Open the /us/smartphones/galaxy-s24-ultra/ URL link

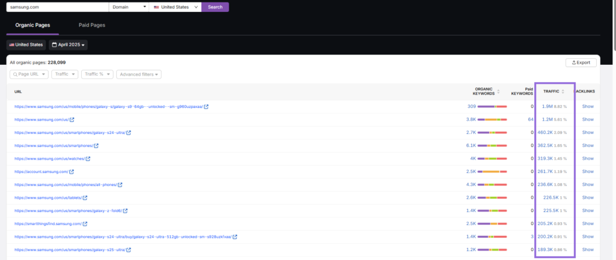tap(70, 133)
